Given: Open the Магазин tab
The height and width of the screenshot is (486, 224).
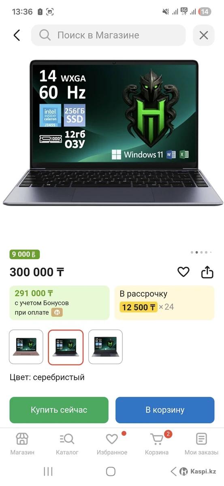Looking at the screenshot, I should click(x=22, y=444).
